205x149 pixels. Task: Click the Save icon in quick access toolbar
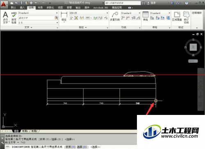21,3
